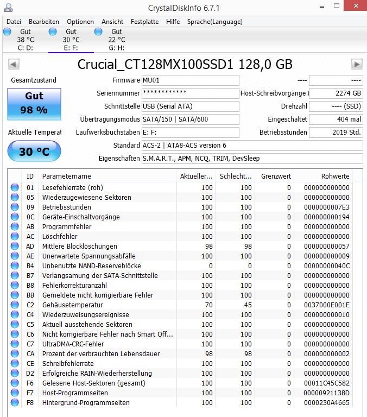This screenshot has width=367, height=417.
Task: Select the Aktuell ausstehende Sektoren row
Action: [180, 325]
